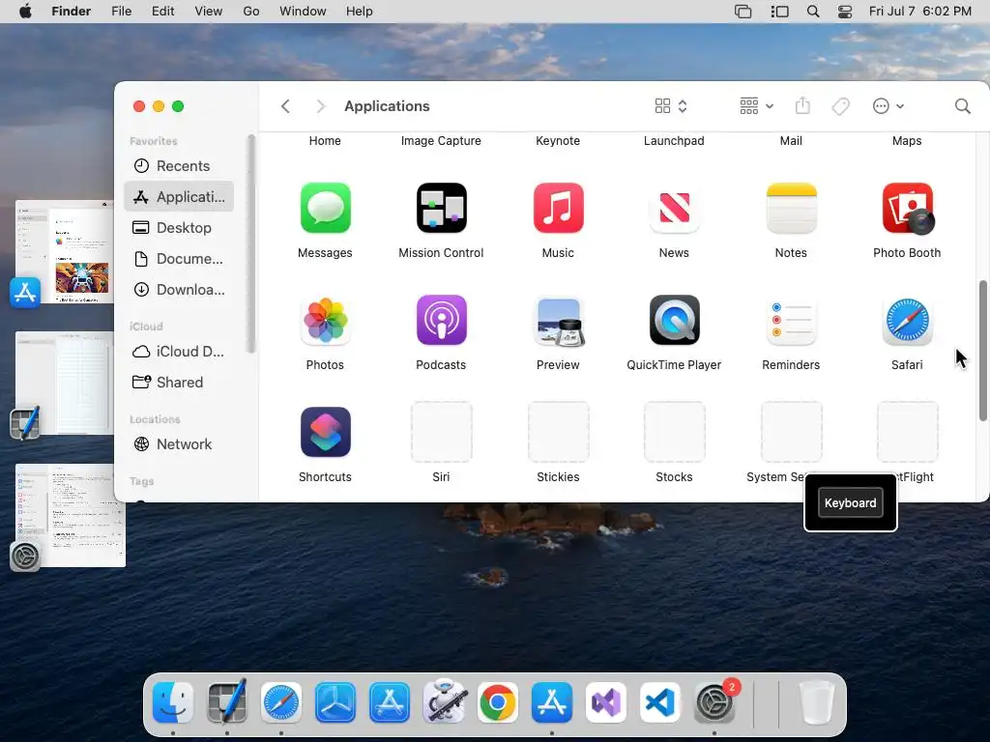990x742 pixels.
Task: Select Network in the sidebar
Action: (x=179, y=444)
